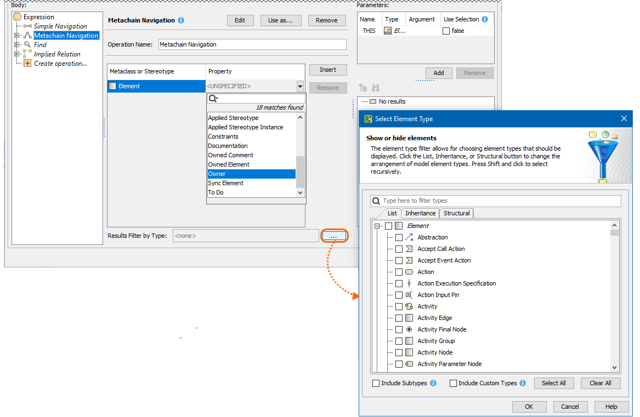Click element type list scroll down arrow
640x417 pixels.
[614, 367]
